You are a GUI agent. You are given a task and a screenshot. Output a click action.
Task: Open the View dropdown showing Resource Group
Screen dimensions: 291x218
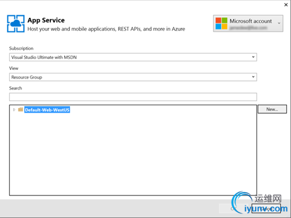click(133, 77)
